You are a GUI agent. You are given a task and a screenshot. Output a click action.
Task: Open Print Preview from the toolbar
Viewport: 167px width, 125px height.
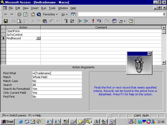(x=19, y=21)
